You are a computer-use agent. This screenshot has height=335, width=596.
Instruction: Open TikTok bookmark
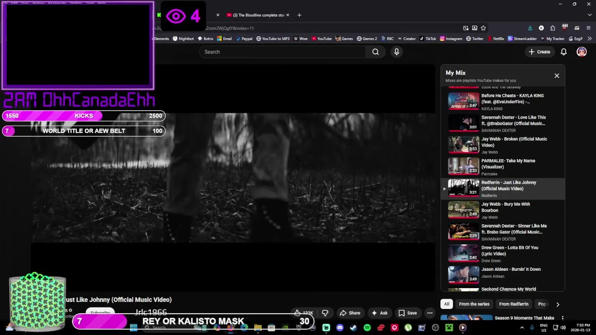[x=428, y=39]
